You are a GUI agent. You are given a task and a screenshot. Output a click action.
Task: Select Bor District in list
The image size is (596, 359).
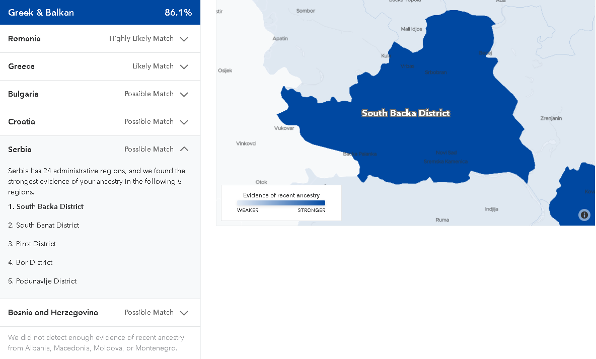pyautogui.click(x=30, y=262)
